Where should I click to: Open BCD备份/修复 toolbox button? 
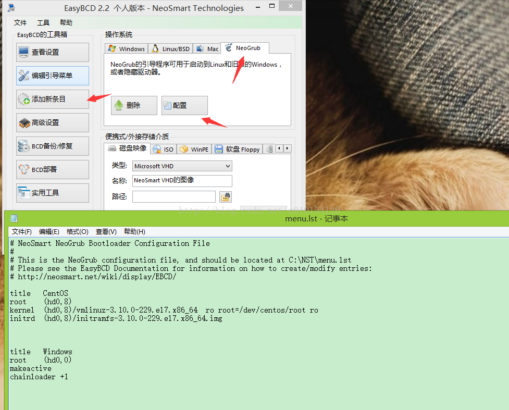click(x=53, y=146)
